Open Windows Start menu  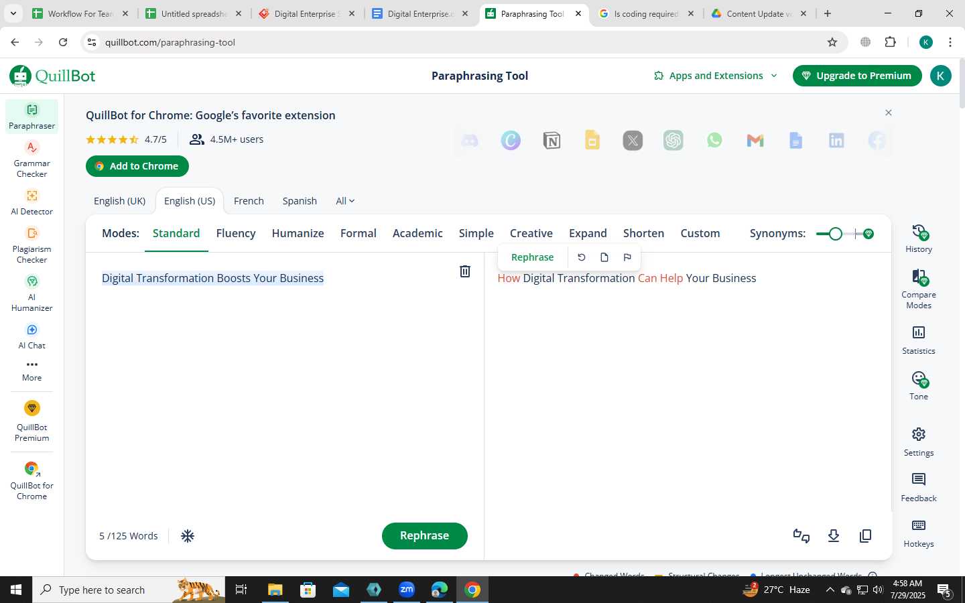pos(16,590)
